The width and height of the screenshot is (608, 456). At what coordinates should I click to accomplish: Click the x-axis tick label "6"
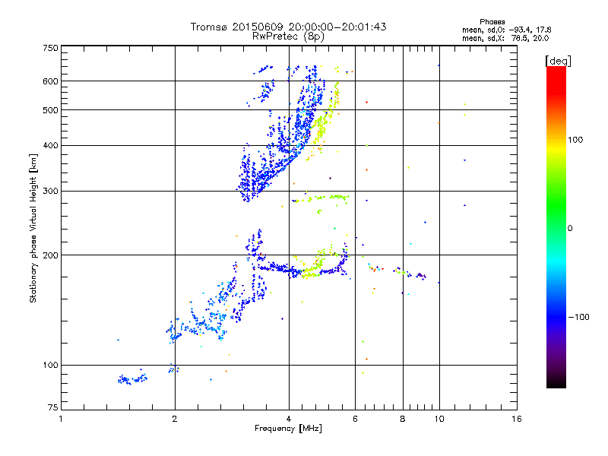pyautogui.click(x=355, y=419)
